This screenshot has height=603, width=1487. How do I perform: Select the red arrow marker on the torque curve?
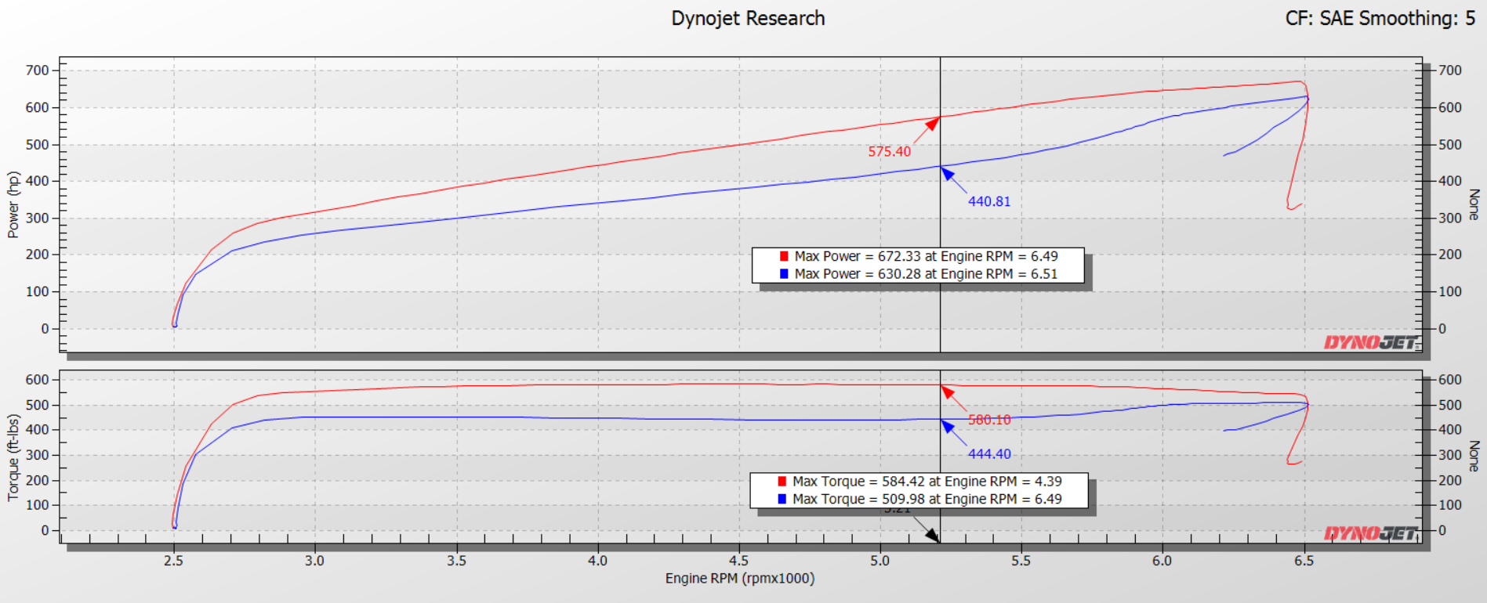pos(948,392)
